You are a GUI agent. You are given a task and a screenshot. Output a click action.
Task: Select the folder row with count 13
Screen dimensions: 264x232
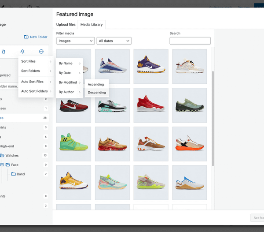click(24, 155)
